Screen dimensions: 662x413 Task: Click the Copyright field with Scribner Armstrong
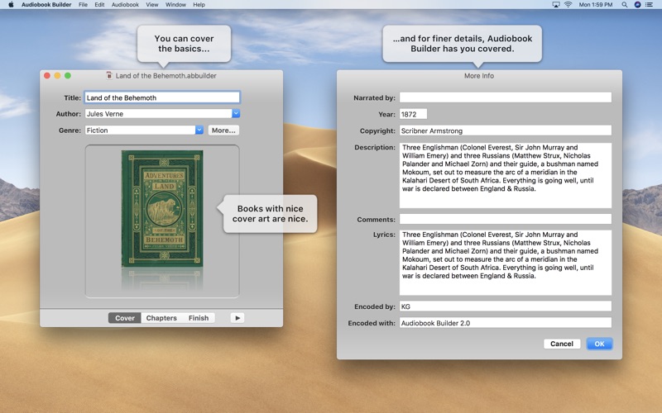tap(506, 131)
